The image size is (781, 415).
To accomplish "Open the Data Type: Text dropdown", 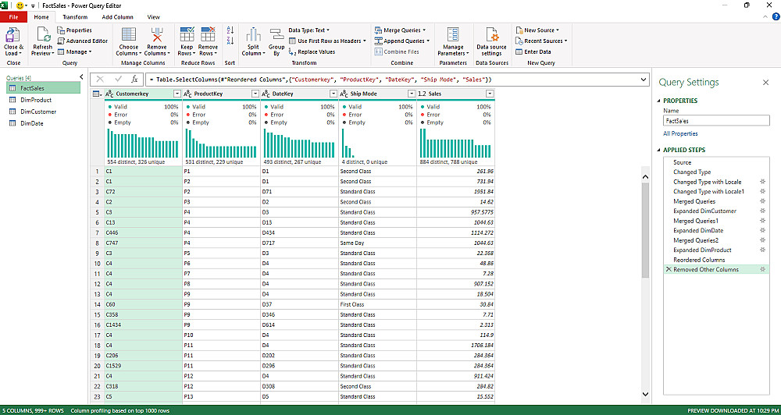I will tap(308, 30).
